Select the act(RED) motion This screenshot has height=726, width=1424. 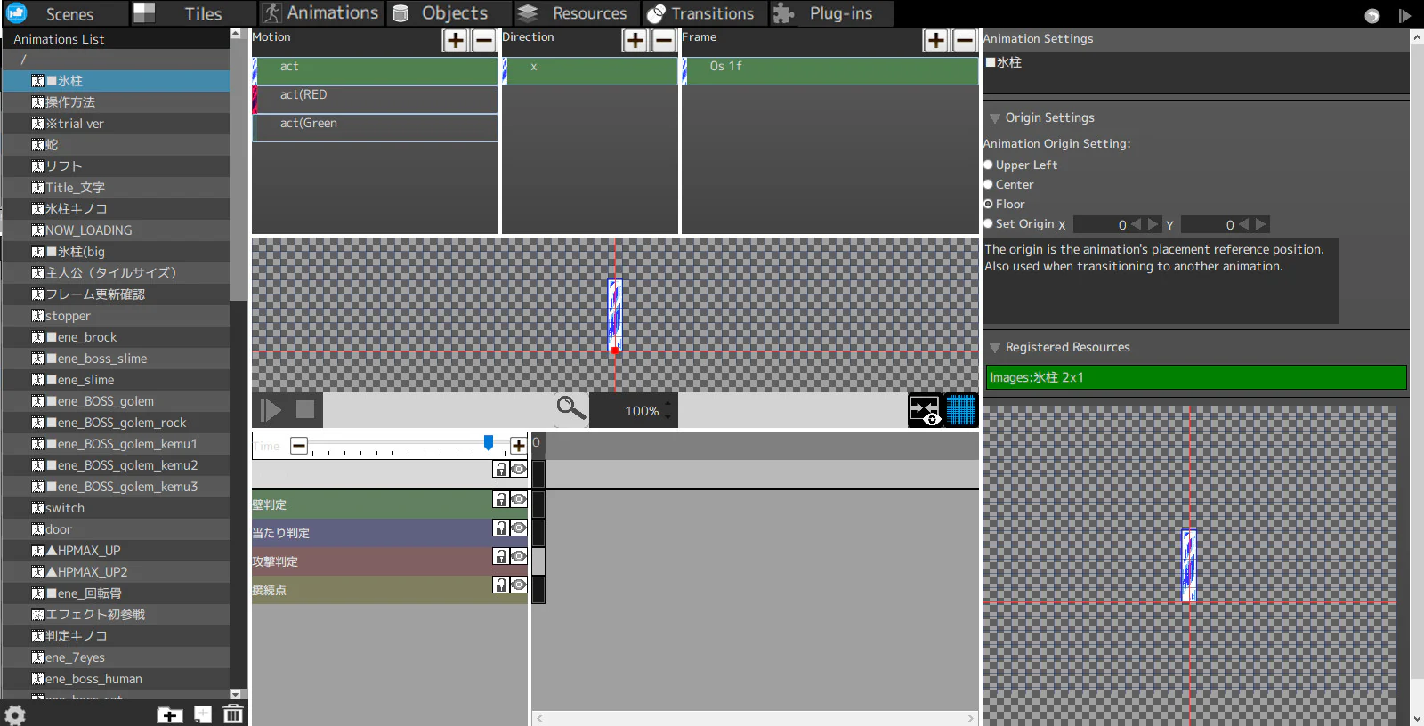[376, 95]
